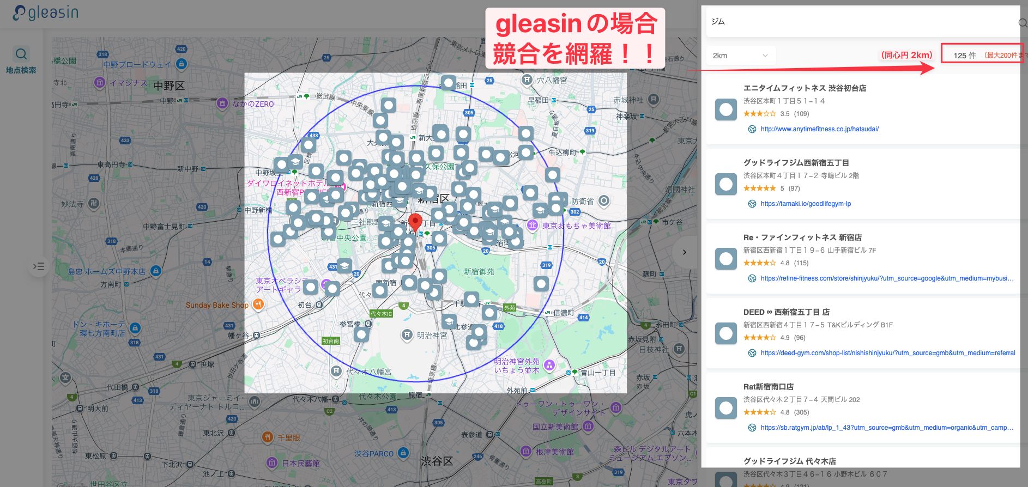Click the search magnifier icon

coord(1023,22)
